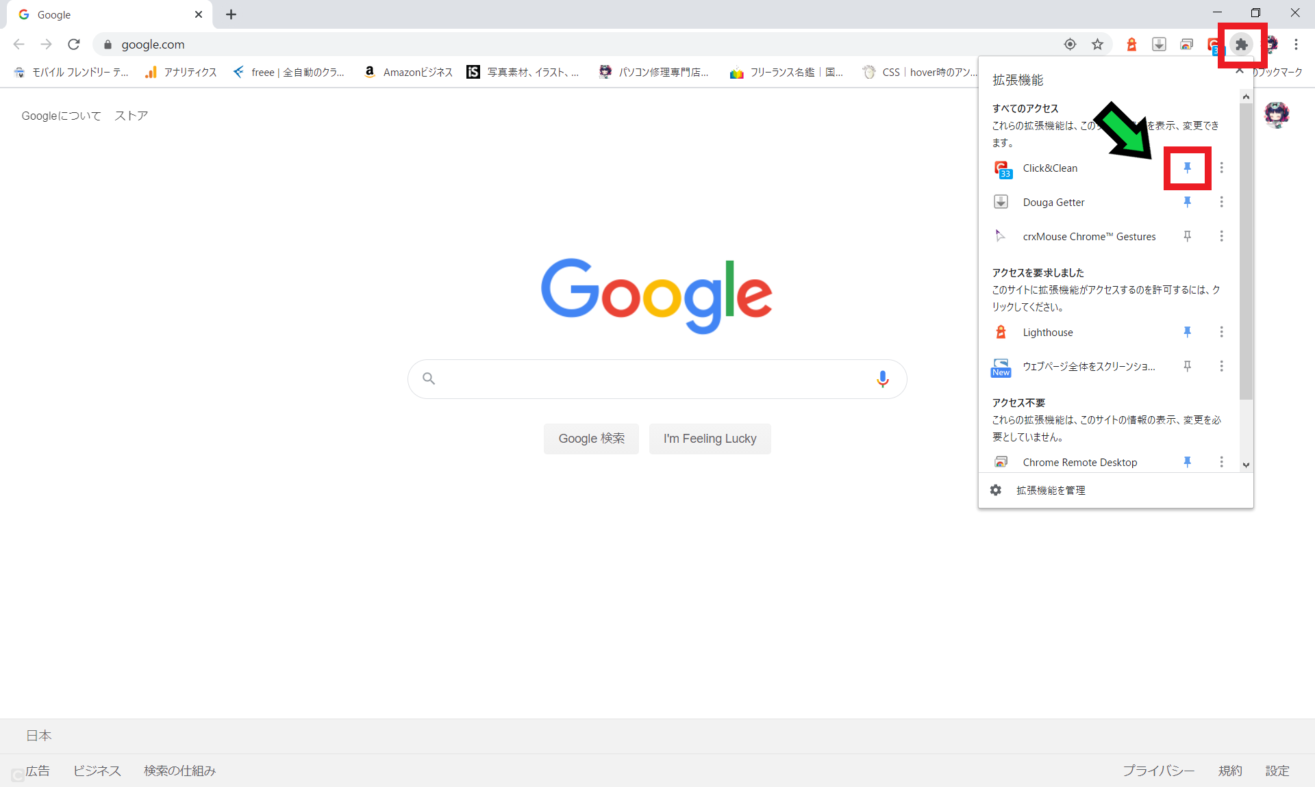Open the CSS hover時のアニメーション bookmark
The height and width of the screenshot is (787, 1315).
pos(920,72)
